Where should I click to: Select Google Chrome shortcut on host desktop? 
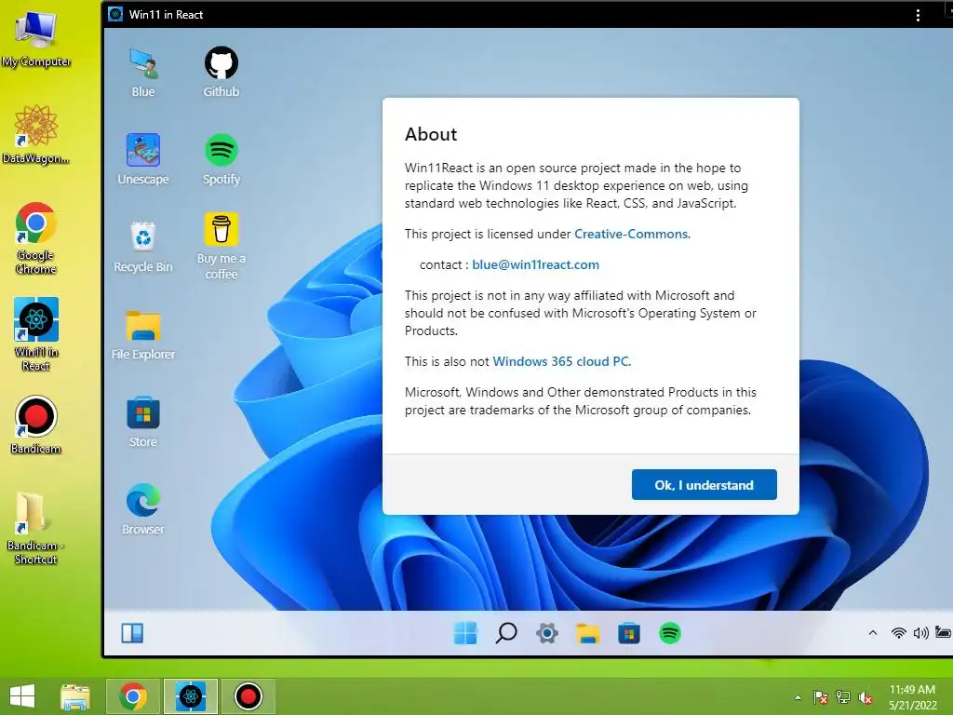(36, 238)
